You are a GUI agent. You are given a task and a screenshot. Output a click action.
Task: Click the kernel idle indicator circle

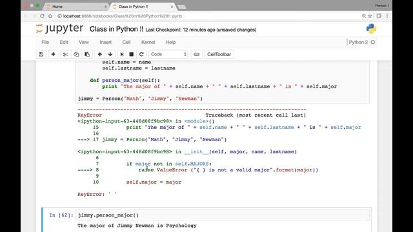[373, 42]
